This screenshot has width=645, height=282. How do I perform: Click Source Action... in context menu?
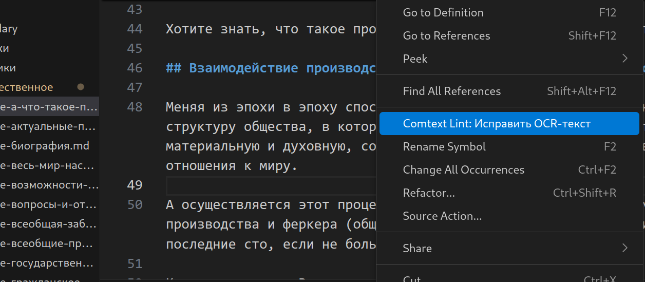pyautogui.click(x=442, y=216)
